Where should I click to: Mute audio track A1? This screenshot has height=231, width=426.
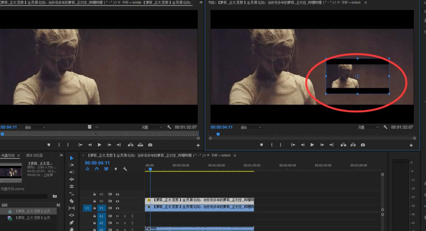pos(118,216)
